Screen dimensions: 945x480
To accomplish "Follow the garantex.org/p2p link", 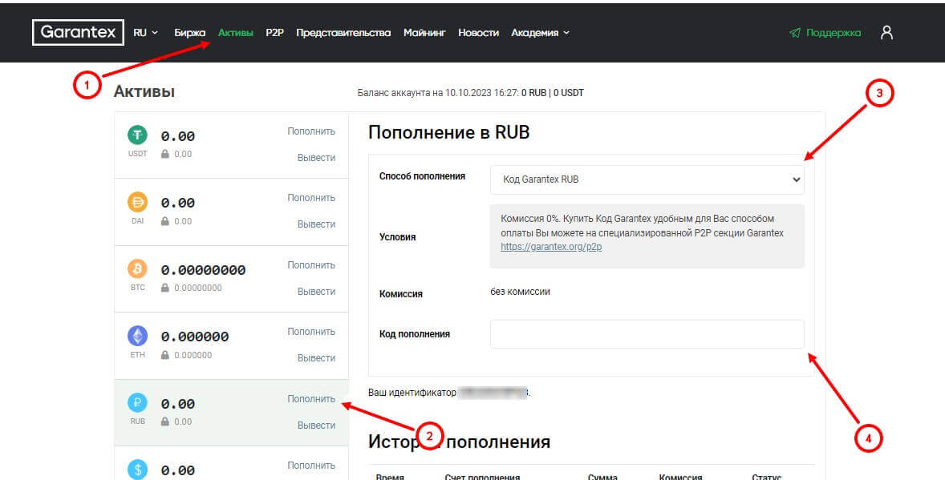I will [x=551, y=247].
